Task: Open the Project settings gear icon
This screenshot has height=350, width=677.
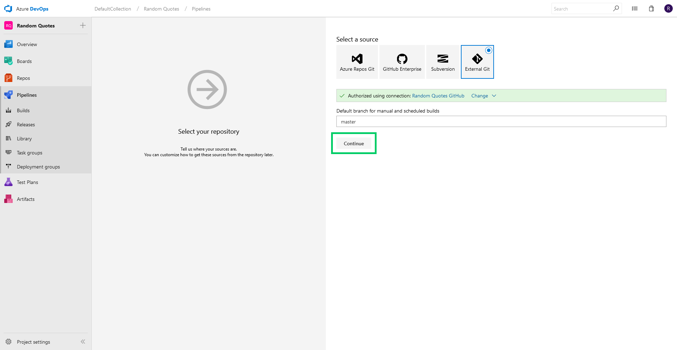Action: [8, 342]
